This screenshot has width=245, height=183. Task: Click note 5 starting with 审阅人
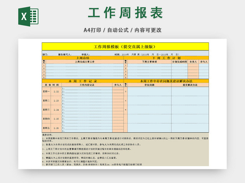[x=80, y=158]
